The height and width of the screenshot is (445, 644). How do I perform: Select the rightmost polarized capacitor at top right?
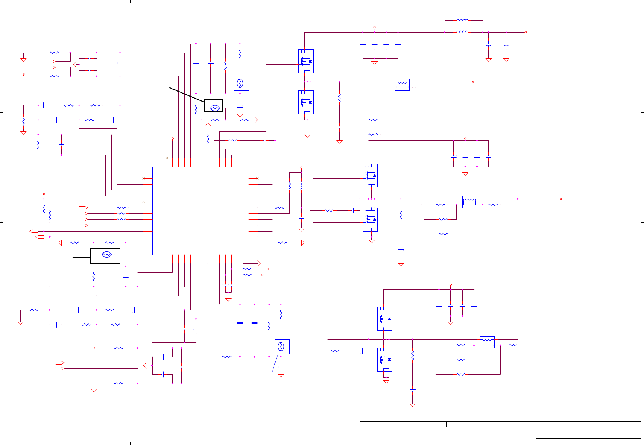pos(506,45)
